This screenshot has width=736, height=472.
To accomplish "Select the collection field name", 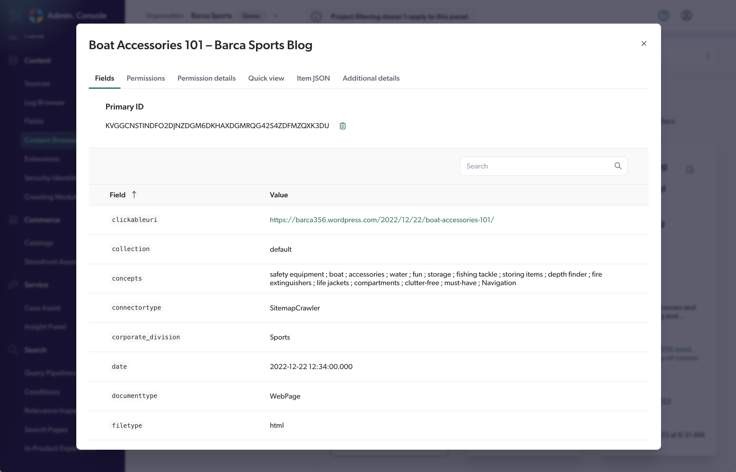I will tap(131, 249).
